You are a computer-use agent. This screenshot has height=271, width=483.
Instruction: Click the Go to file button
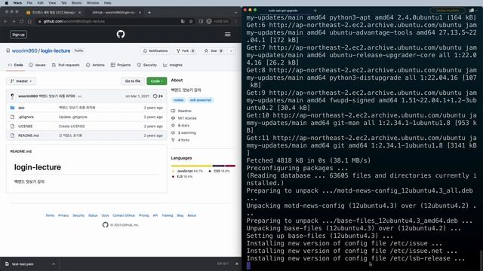tap(133, 81)
